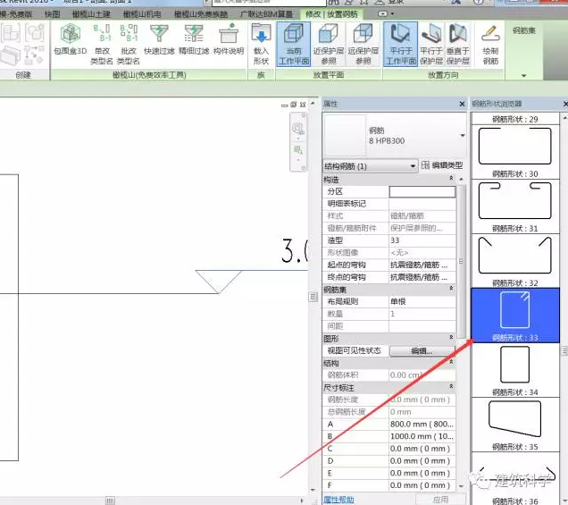Click 布局规则 value 单根
Viewport: 568px width, 505px height.
tap(422, 301)
